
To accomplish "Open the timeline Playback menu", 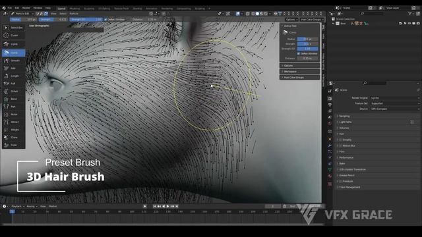I will tap(18, 206).
